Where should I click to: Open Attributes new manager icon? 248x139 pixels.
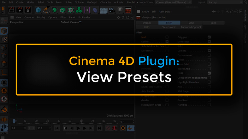tap(241, 12)
